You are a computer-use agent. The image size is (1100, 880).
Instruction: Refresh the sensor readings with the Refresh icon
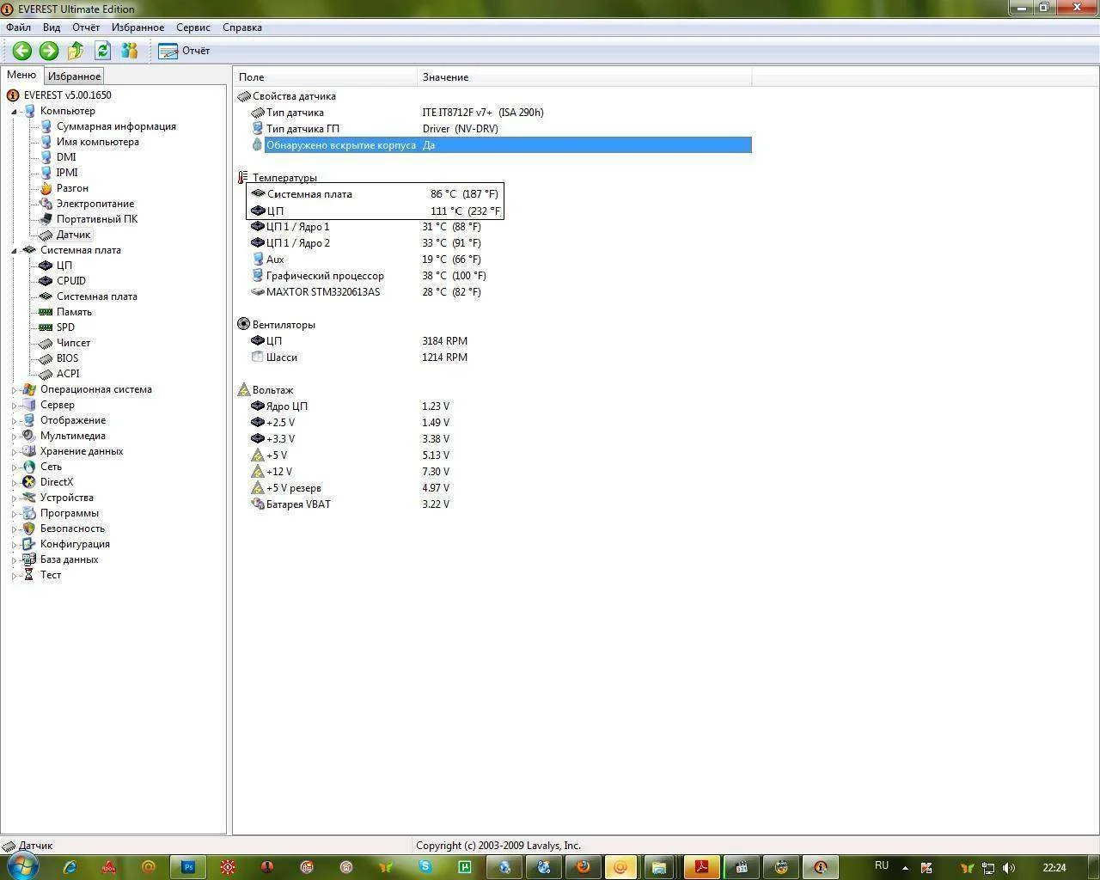103,51
